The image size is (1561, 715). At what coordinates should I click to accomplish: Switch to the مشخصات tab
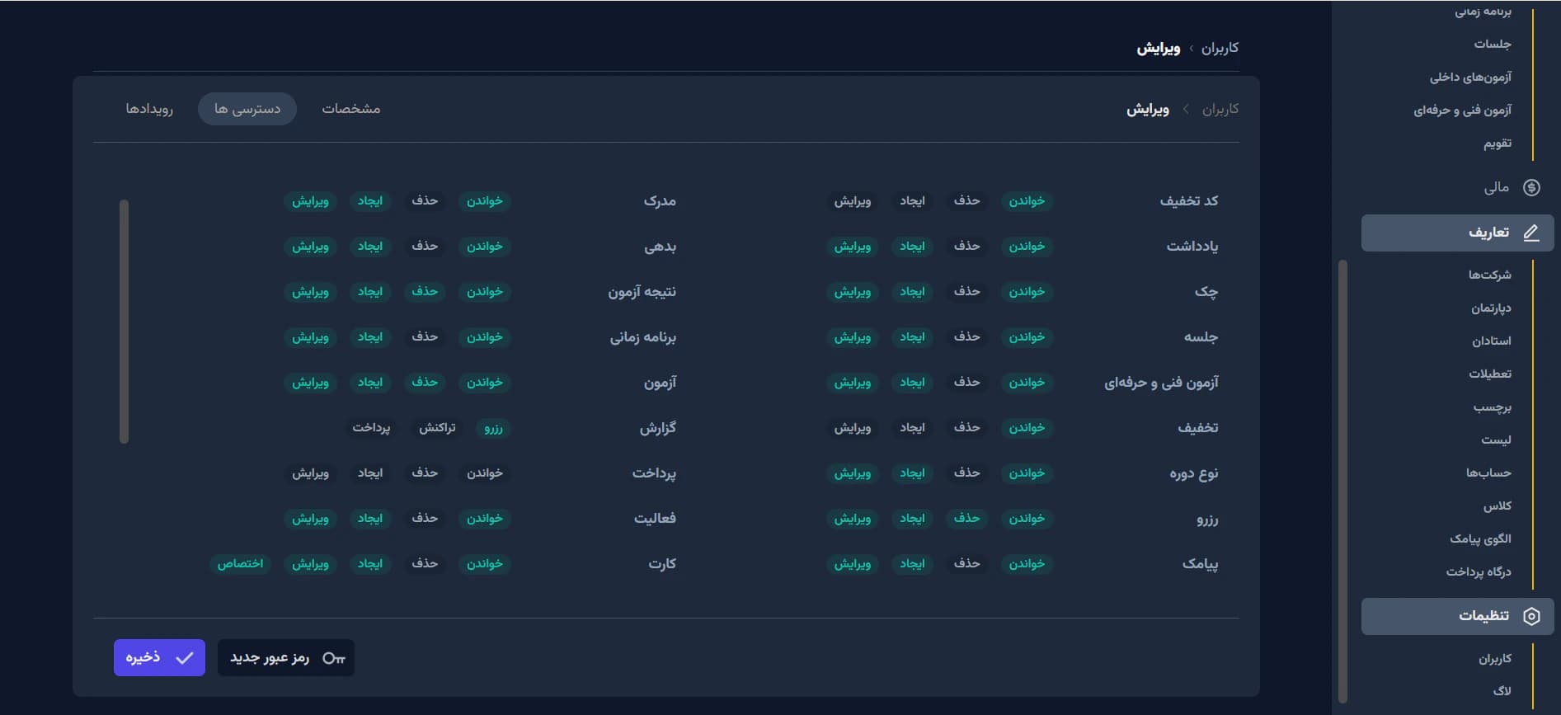click(351, 109)
